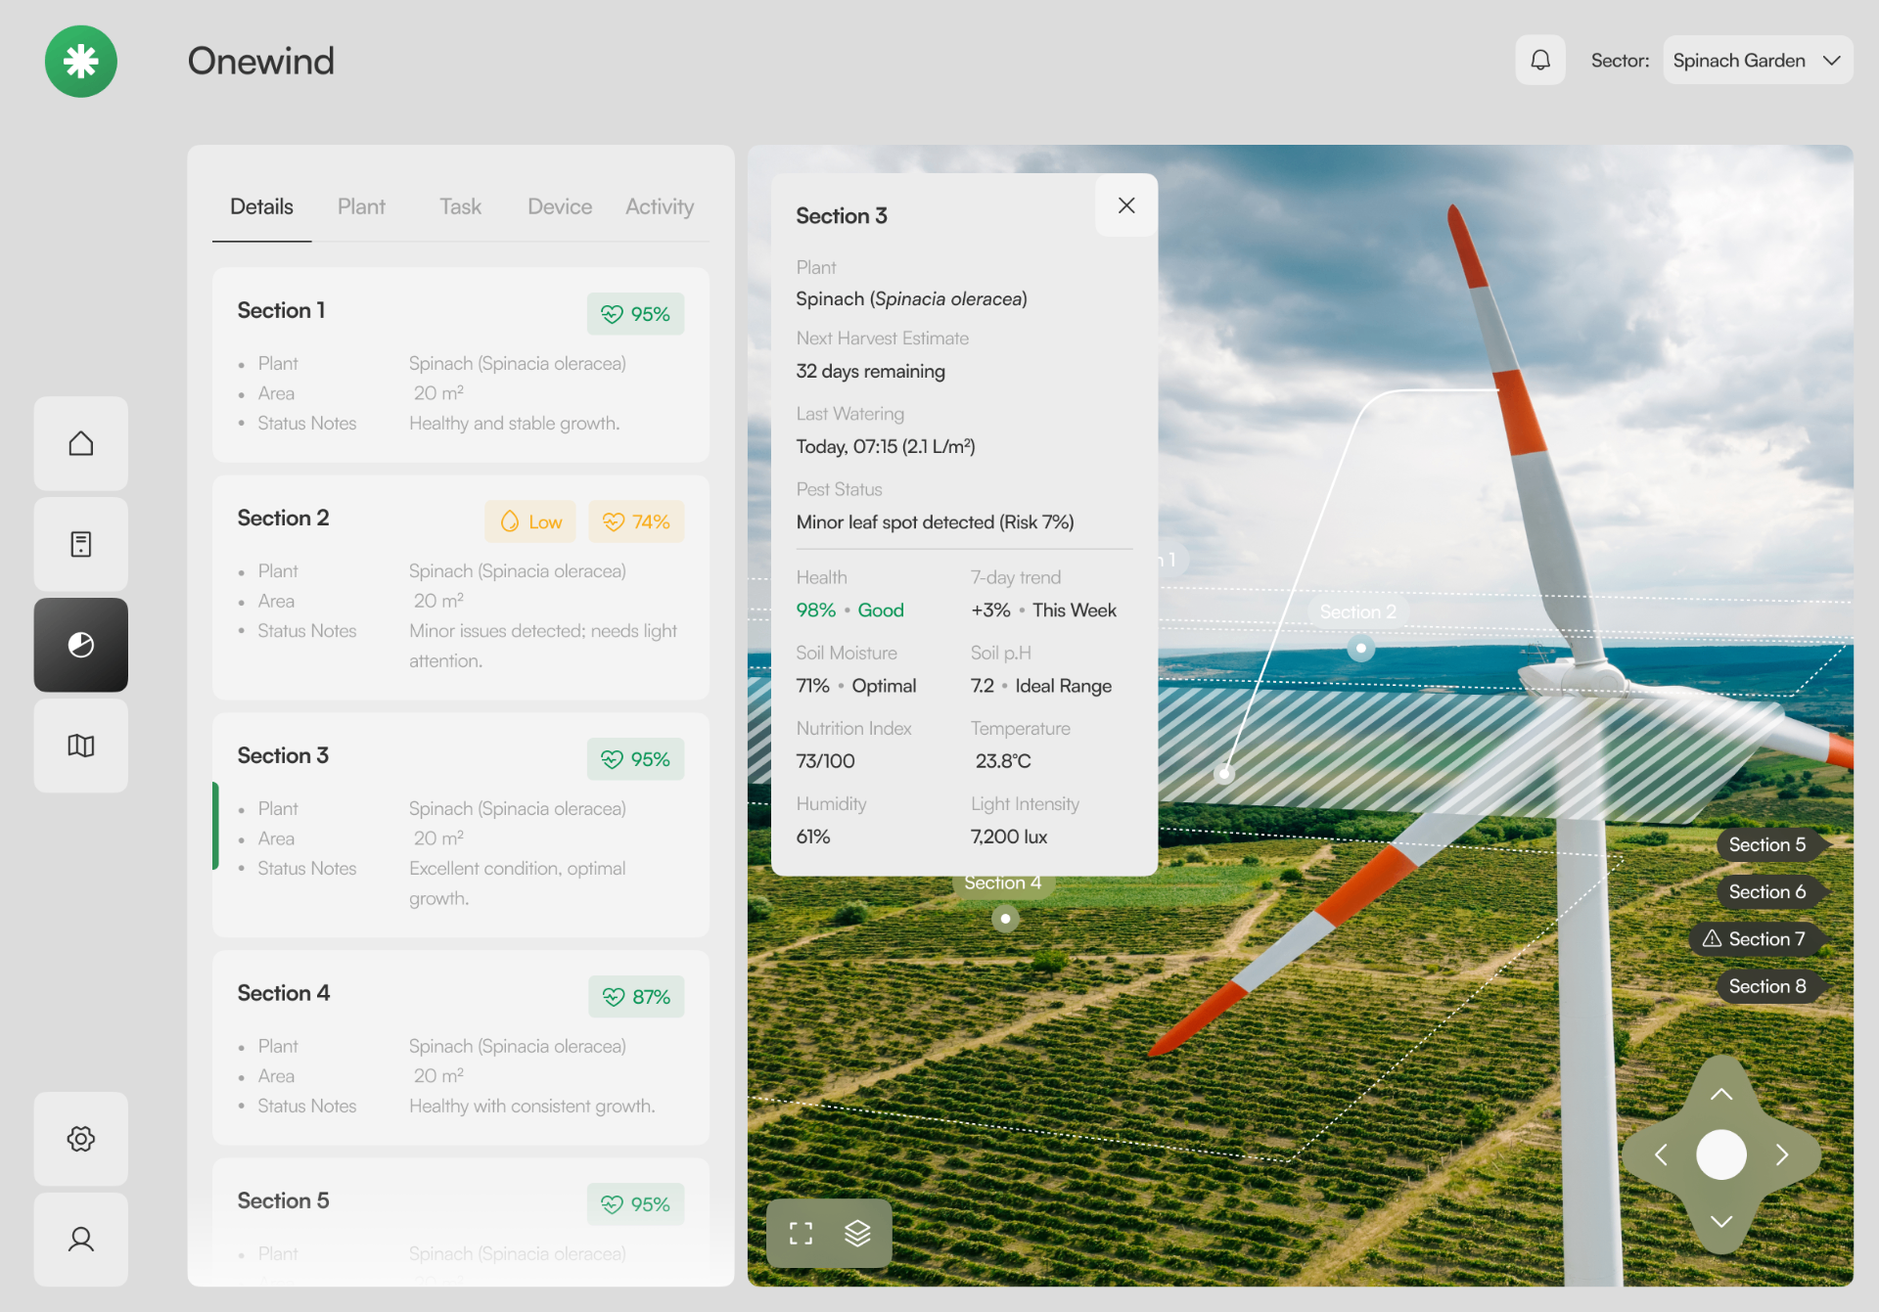Click the '7,200 lux' light intensity value
The height and width of the screenshot is (1312, 1879).
pos(1009,837)
